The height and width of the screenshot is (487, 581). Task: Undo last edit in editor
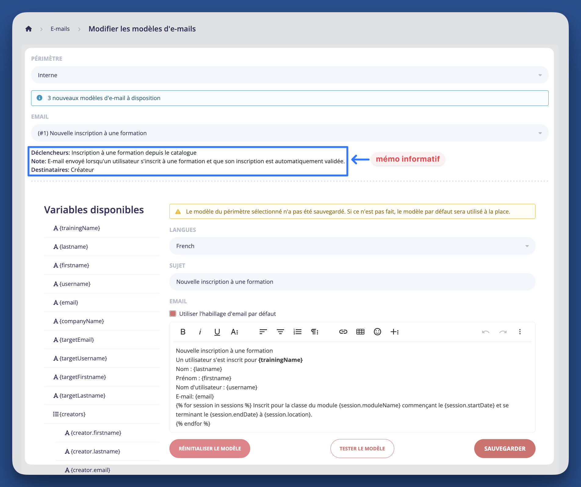click(486, 332)
